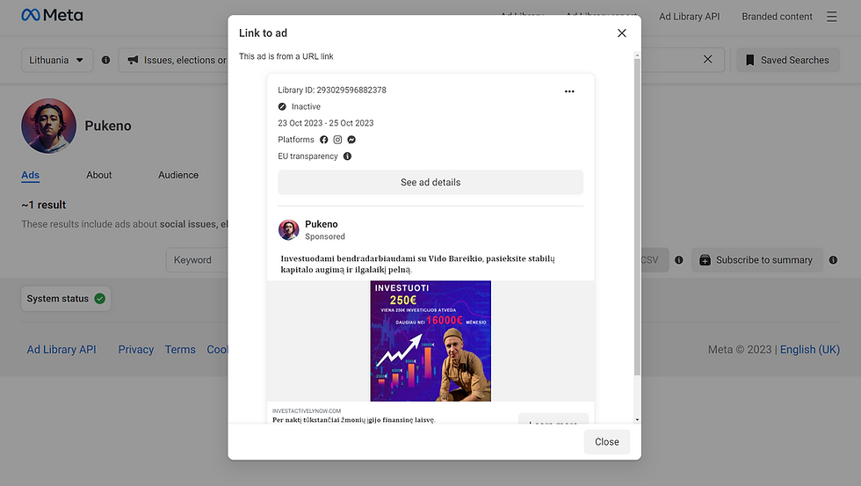Screen dimensions: 861x486
Task: Select the Ads tab
Action: [x=30, y=175]
